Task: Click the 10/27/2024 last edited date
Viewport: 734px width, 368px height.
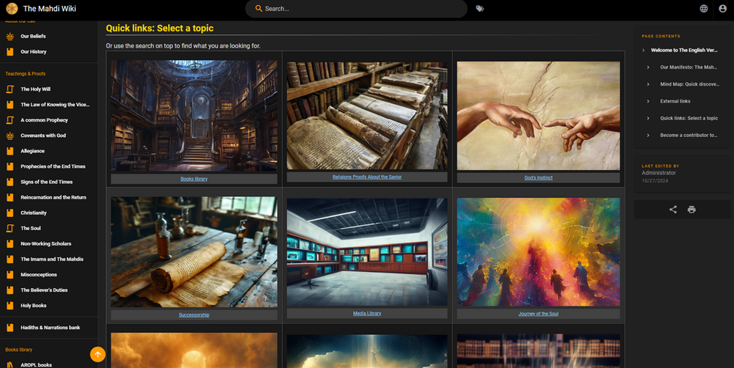Action: (655, 181)
